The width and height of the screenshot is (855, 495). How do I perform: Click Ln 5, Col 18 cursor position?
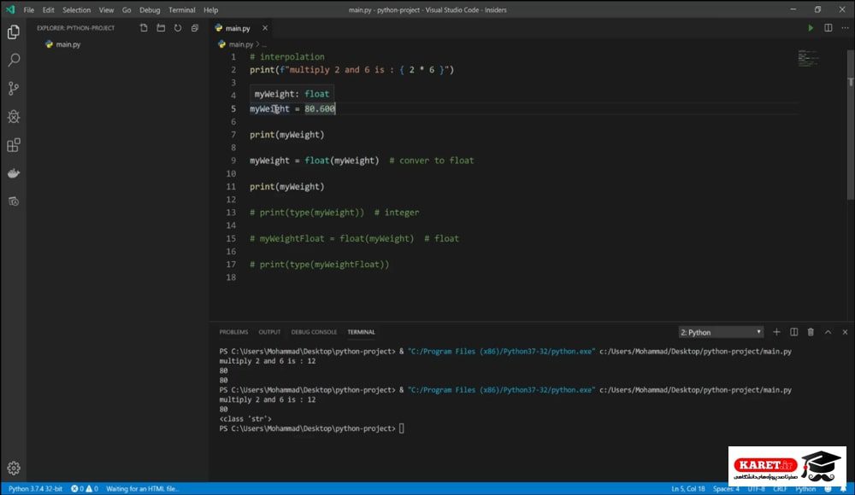click(x=688, y=488)
